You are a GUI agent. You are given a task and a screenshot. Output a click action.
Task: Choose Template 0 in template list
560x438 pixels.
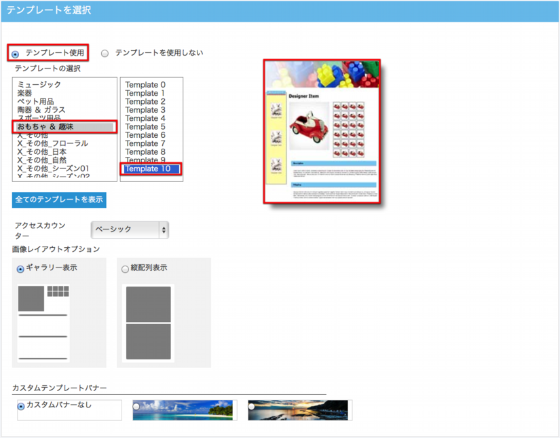pyautogui.click(x=145, y=85)
